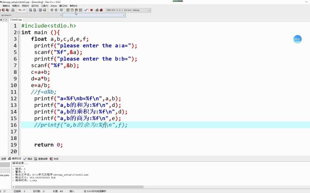Image resolution: width=310 pixels, height=193 pixels.
Task: Click the blue 02:07 timer badge
Action: [297, 39]
